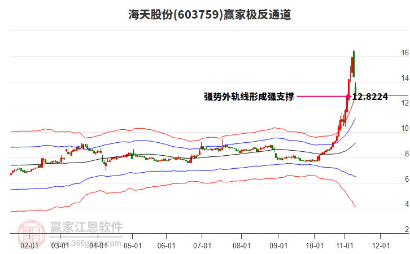Screen dimensions: 410x254
Task: Click the annotation 强势外轨线形成强支撑
Action: pos(249,97)
